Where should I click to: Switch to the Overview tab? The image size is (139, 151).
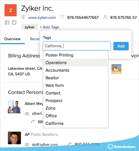(x=12, y=39)
